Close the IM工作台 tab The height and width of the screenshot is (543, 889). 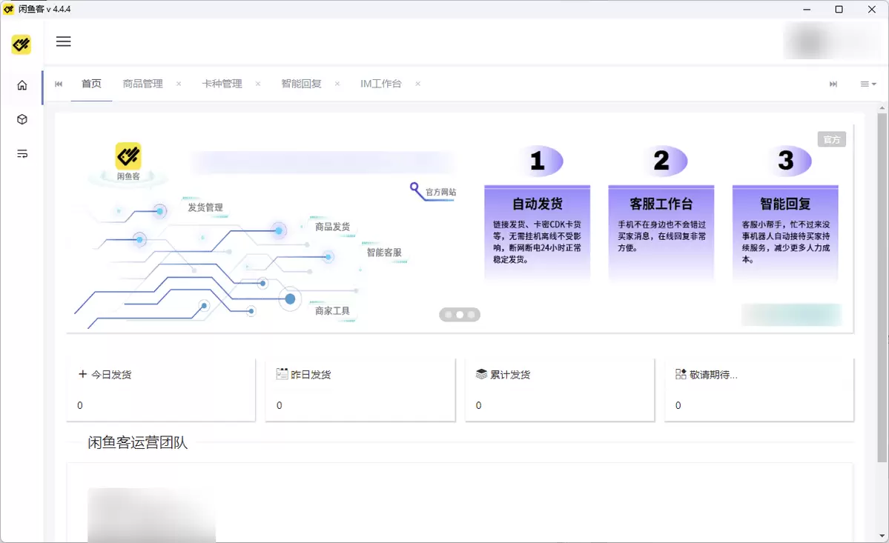(417, 84)
